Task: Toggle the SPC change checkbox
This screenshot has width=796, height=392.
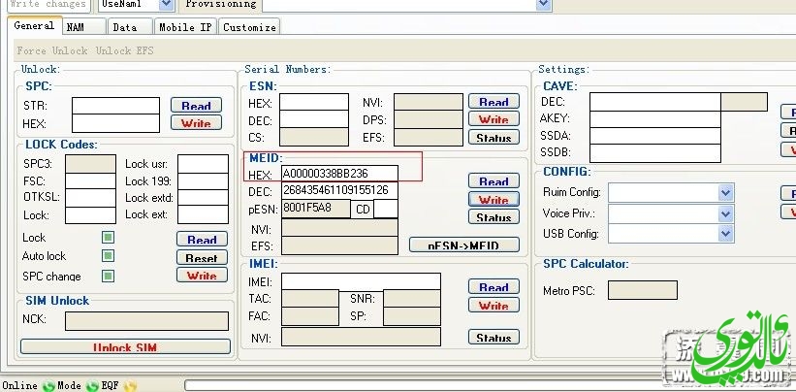Action: pos(108,276)
